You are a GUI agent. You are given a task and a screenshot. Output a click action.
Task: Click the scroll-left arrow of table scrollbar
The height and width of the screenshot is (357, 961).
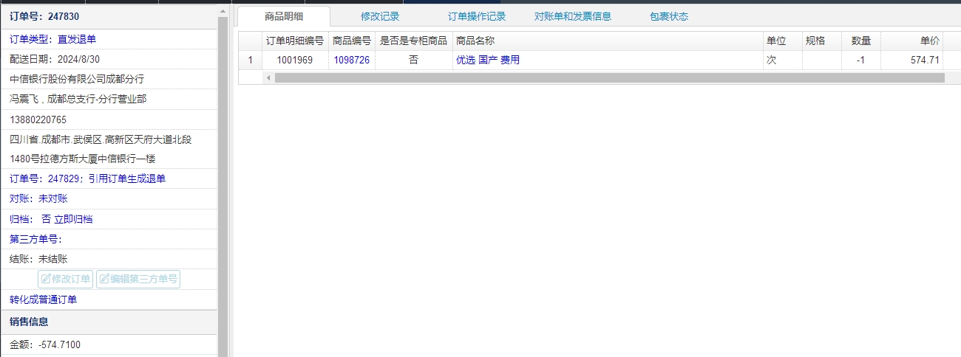268,77
